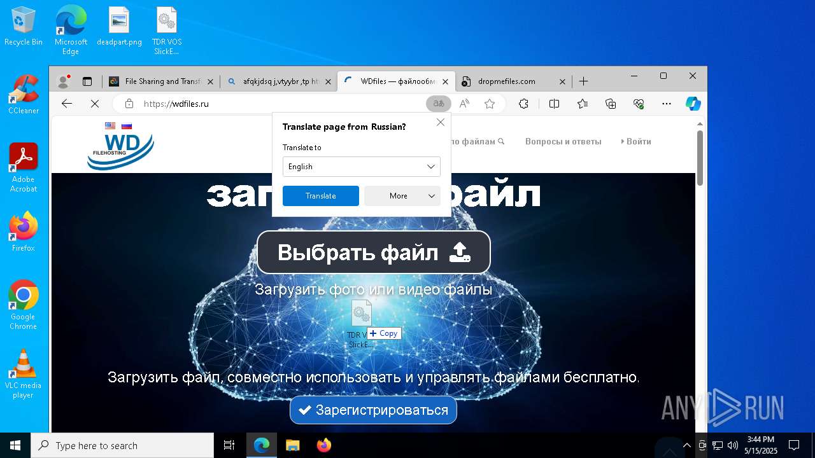Close the translate popup
This screenshot has height=458, width=815.
point(441,122)
